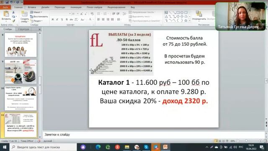
Task: Open the font color dropdown arrow
Action: (93, 20)
